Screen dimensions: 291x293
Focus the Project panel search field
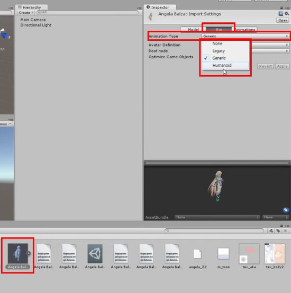[x=214, y=230]
